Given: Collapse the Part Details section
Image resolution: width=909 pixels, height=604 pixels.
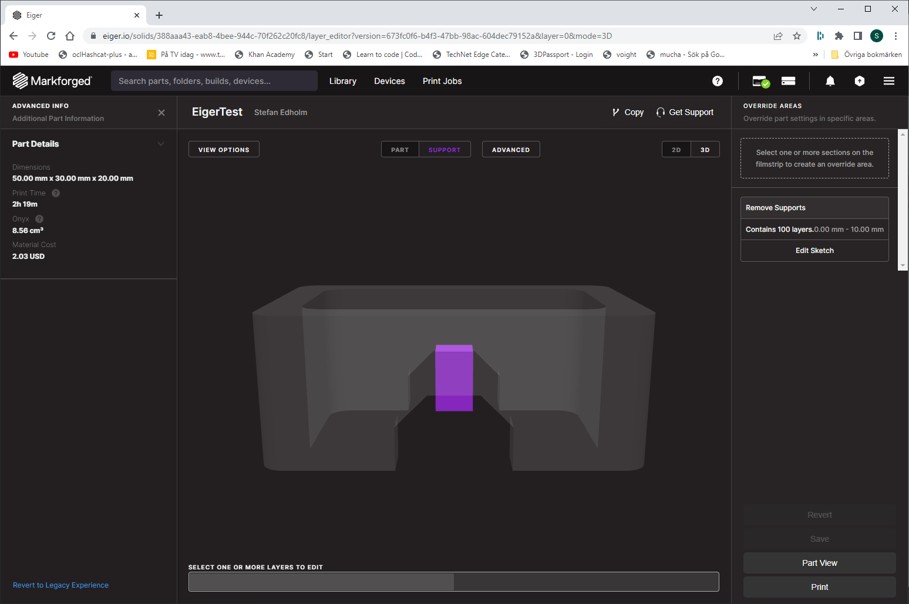Looking at the screenshot, I should click(161, 144).
